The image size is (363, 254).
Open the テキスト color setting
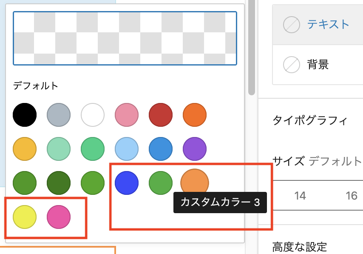coord(328,25)
